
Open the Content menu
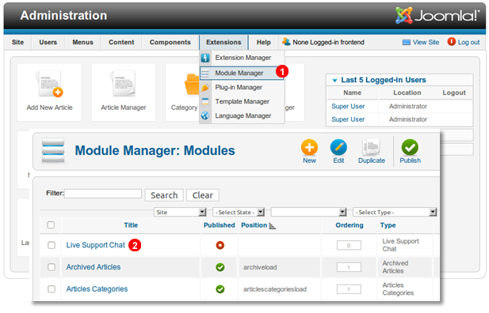click(121, 43)
